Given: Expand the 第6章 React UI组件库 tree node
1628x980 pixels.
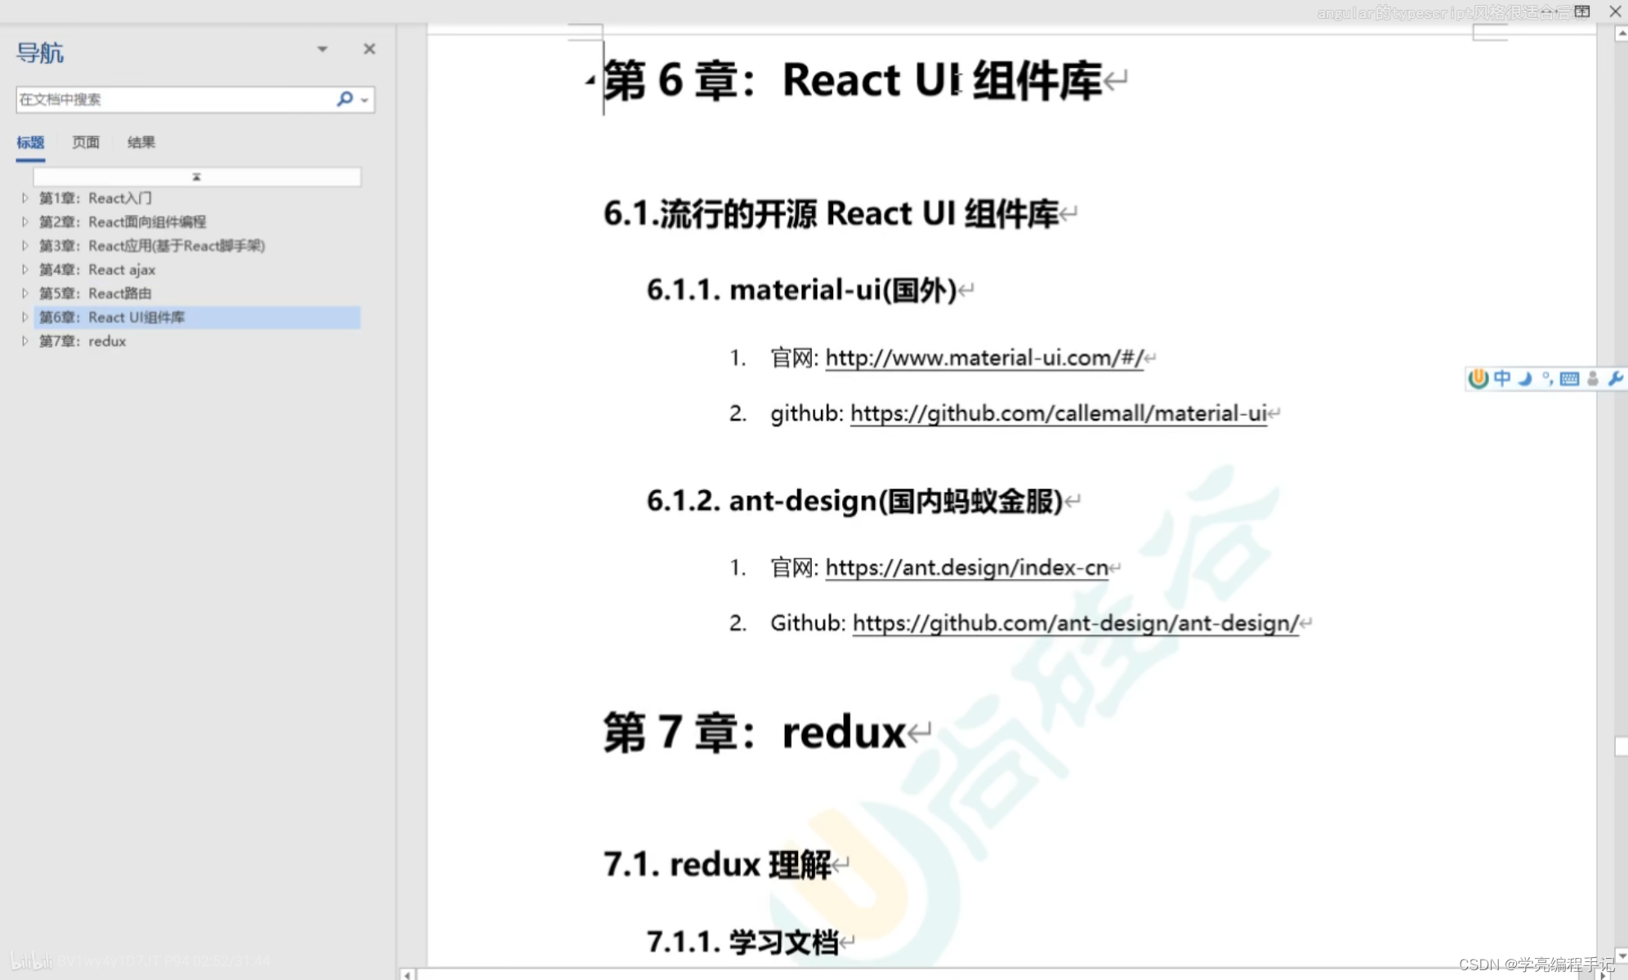Looking at the screenshot, I should click(x=25, y=317).
